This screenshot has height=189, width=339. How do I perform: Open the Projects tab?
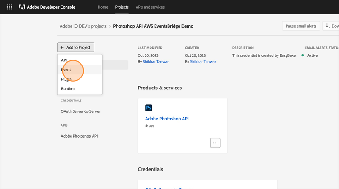coord(122,7)
